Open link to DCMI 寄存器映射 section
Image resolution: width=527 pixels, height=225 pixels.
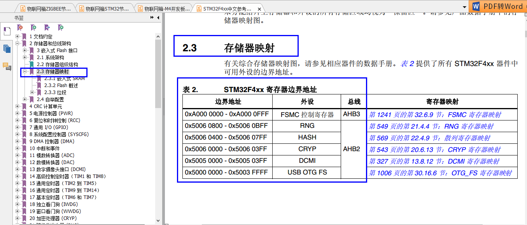pyautogui.click(x=434, y=161)
